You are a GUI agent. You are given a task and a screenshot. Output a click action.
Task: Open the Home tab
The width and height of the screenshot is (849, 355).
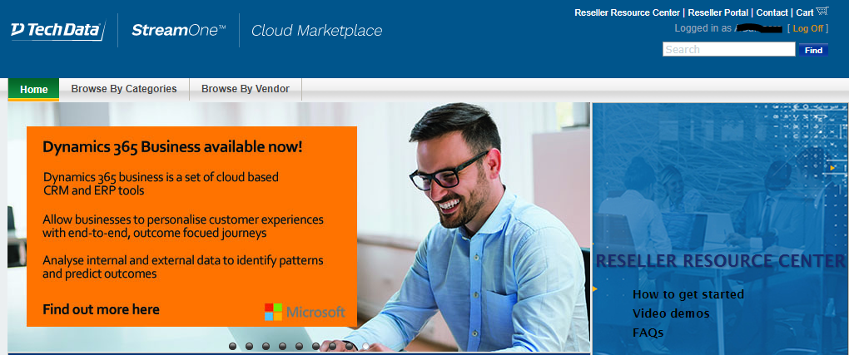tap(34, 89)
